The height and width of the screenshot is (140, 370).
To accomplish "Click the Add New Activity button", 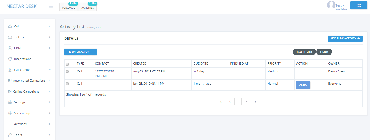I will tap(345, 39).
